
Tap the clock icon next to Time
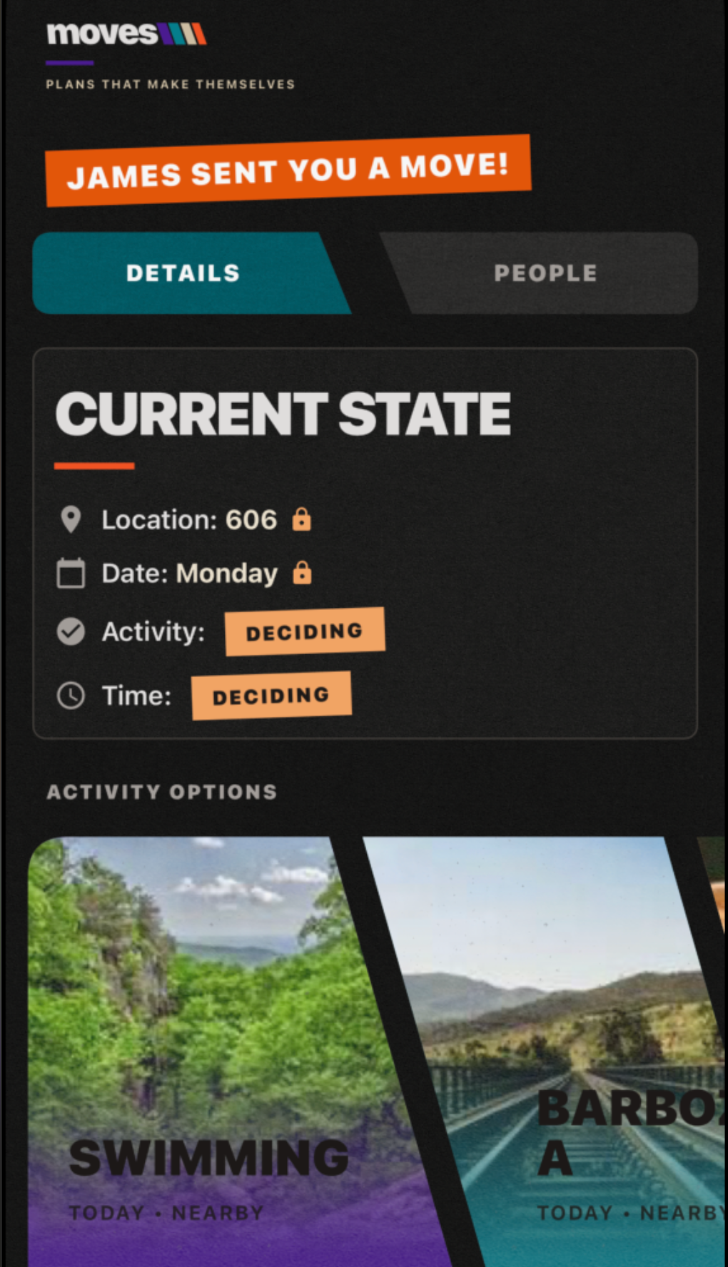(71, 695)
